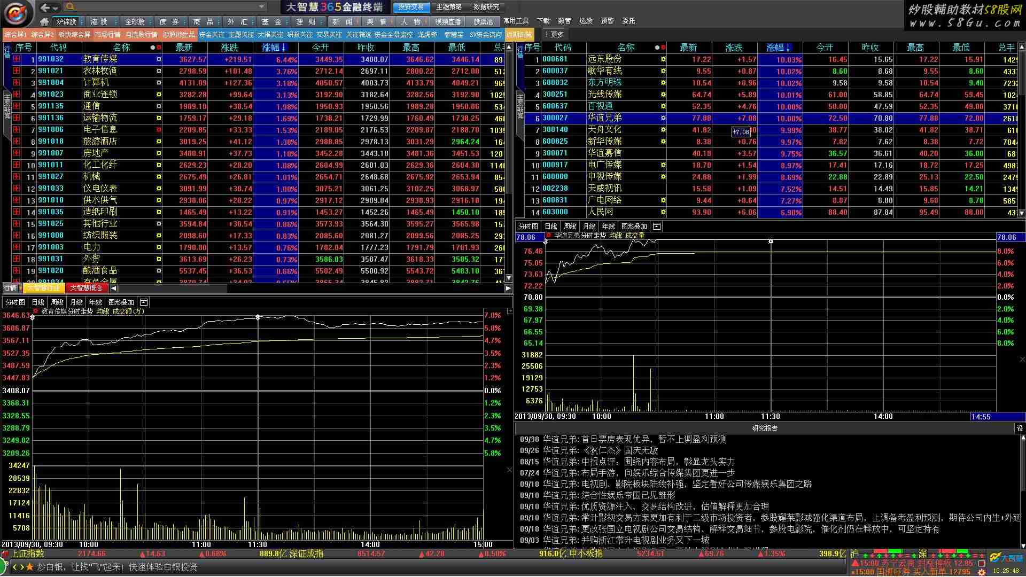Click the white dot icon in right table header
This screenshot has height=577, width=1026.
pos(657,48)
